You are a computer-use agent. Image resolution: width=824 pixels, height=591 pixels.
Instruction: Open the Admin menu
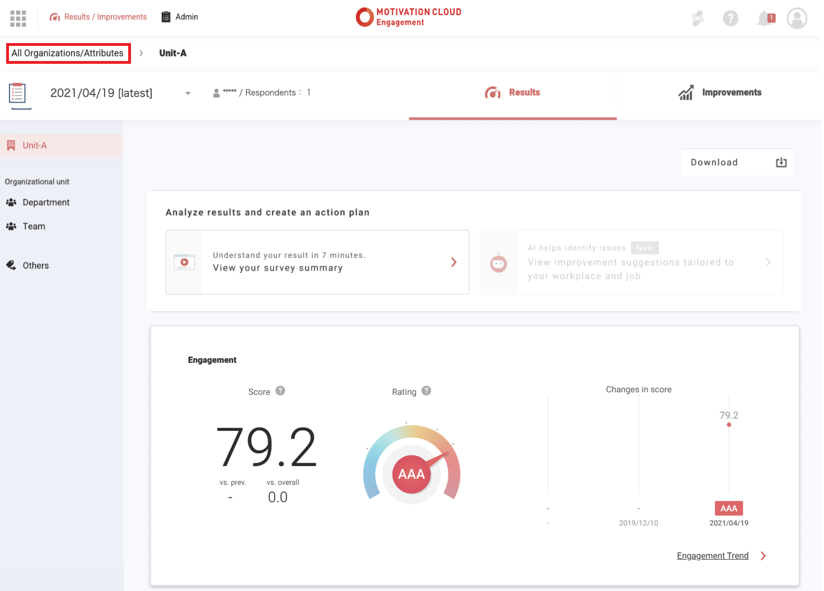(180, 17)
